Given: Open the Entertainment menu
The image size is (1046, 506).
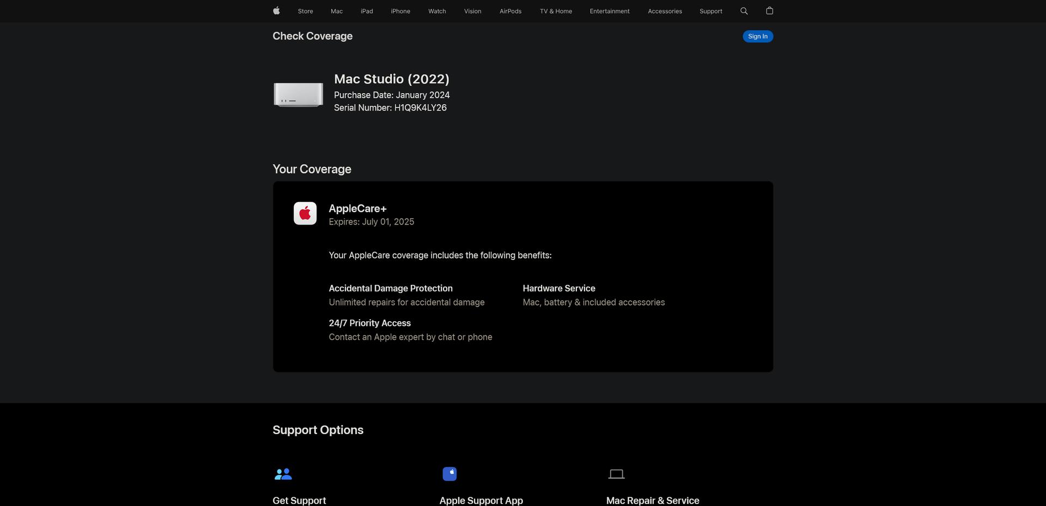Looking at the screenshot, I should (x=610, y=11).
